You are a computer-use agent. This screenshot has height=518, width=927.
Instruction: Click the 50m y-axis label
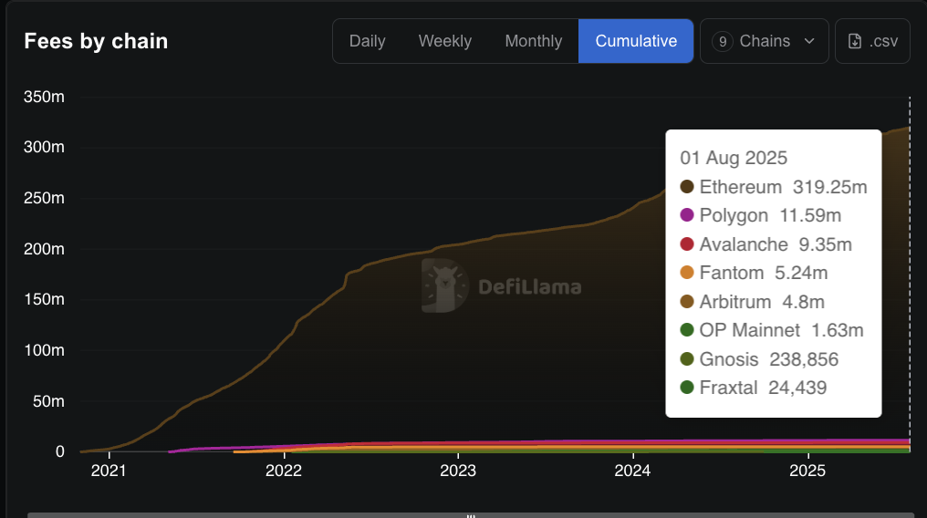tap(48, 401)
